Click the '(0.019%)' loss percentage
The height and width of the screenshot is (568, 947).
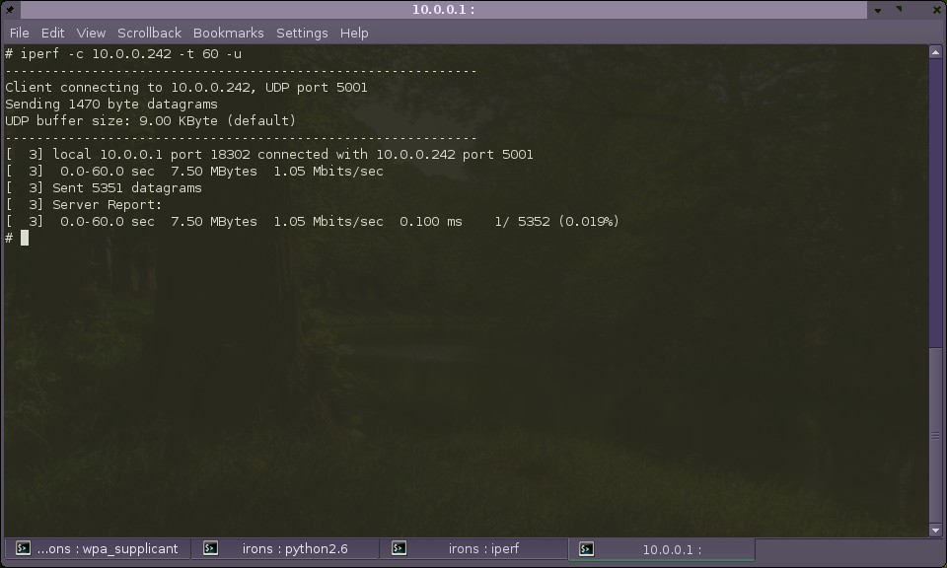tap(589, 222)
